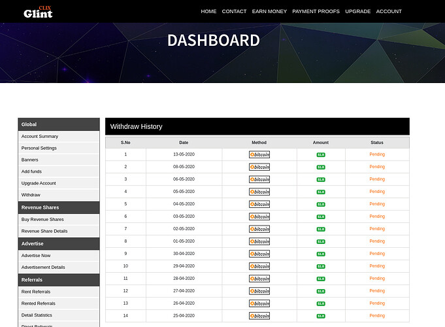
Task: Click the bitcoin icon dated 06-05-2020
Action: click(259, 179)
